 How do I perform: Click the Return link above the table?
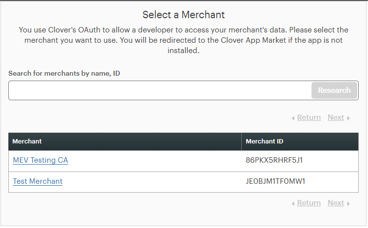pos(309,117)
